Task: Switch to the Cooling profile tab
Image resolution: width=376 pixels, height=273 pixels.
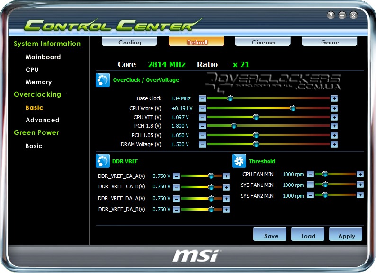Action: [x=129, y=42]
